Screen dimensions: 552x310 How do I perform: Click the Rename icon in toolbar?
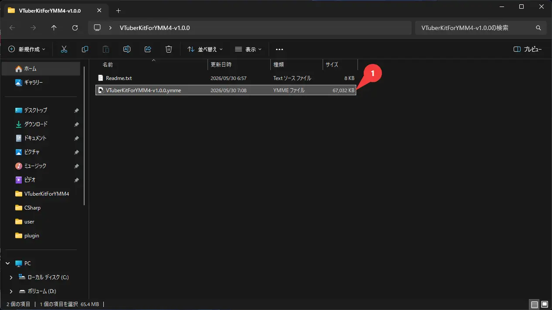click(x=127, y=49)
